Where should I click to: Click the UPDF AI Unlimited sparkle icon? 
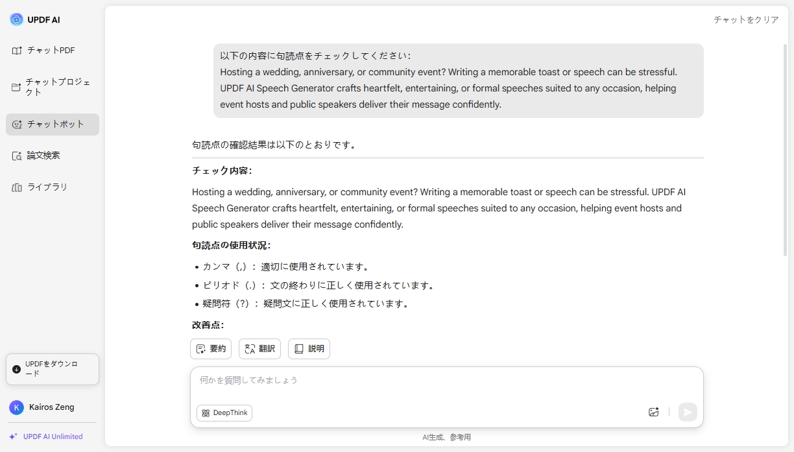coord(13,436)
